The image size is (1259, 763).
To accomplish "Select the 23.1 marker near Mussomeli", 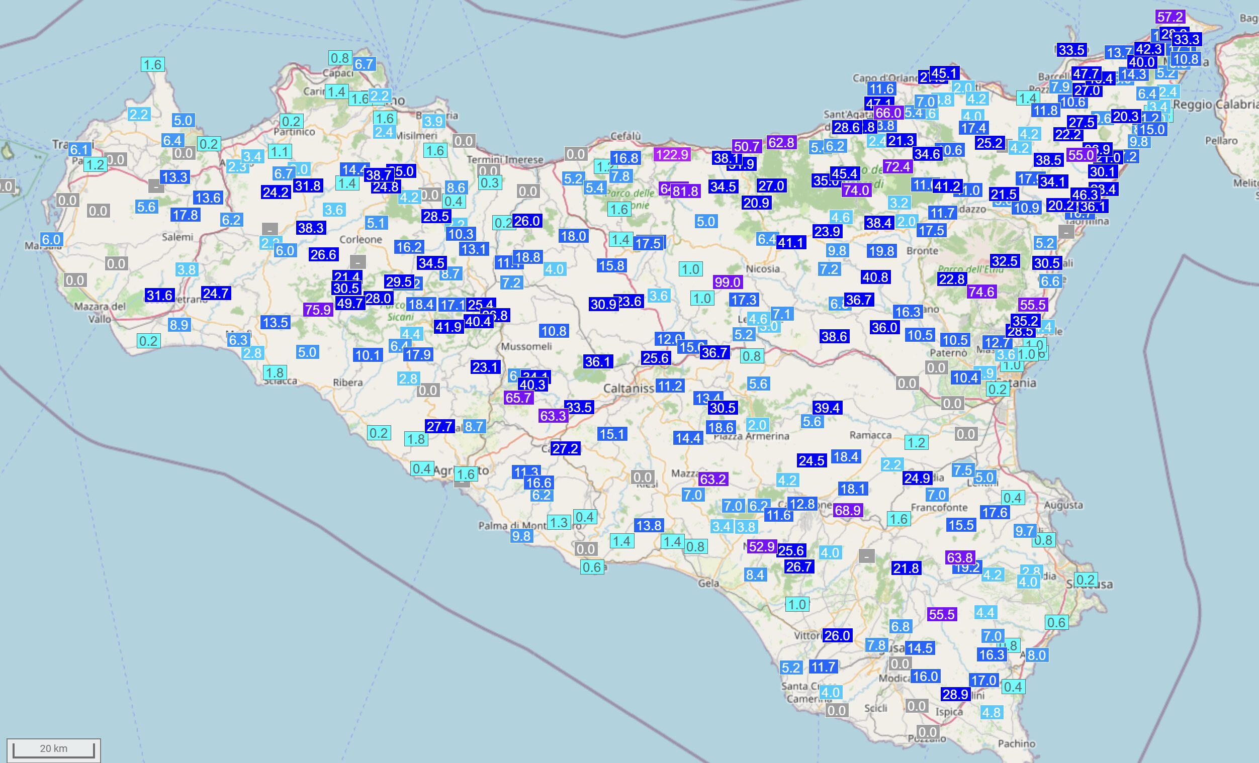I will 485,367.
